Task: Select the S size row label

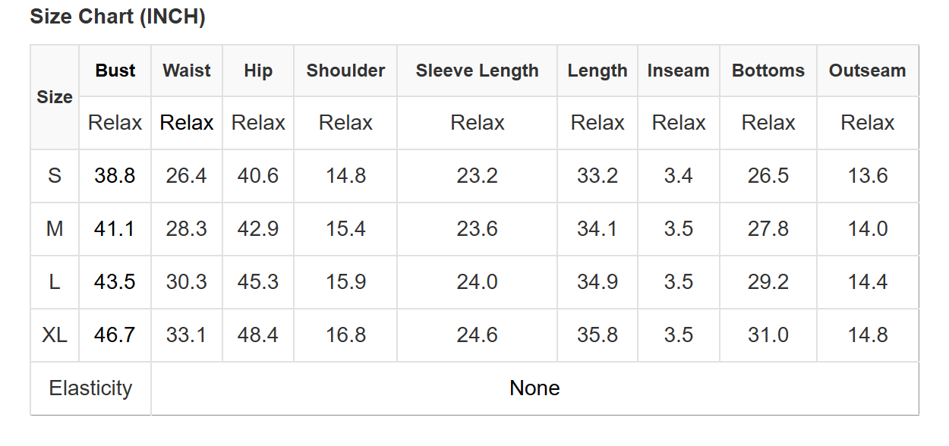Action: 55,176
